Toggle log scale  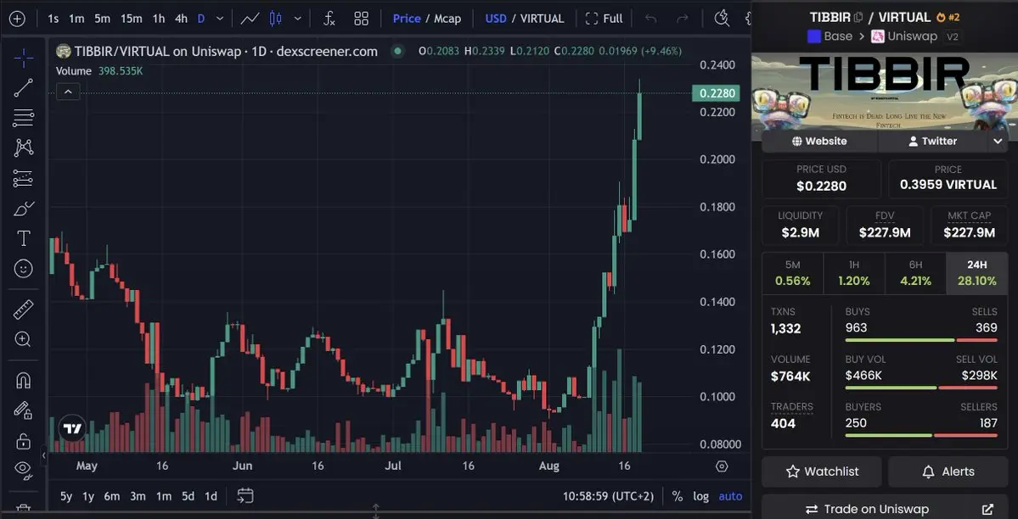[700, 496]
